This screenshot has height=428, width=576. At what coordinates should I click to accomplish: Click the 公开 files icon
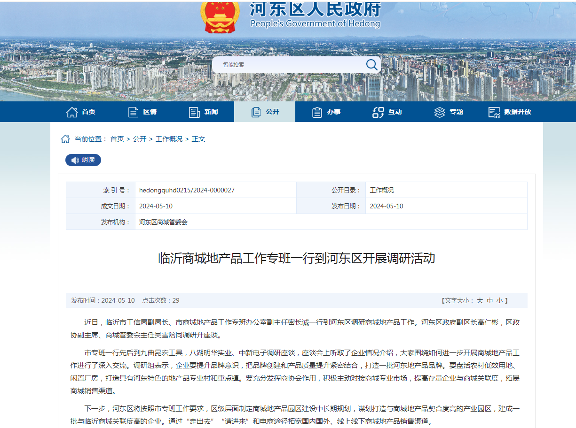tap(256, 112)
